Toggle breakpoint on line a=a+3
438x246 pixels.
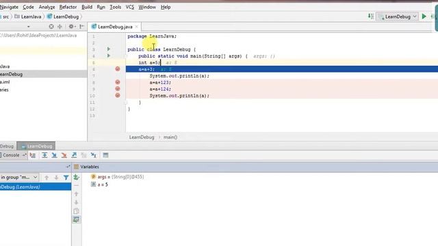point(118,69)
